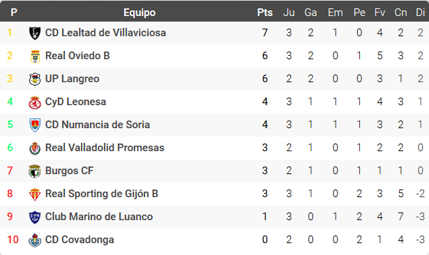Click the Di goal difference header
The image size is (429, 255).
pyautogui.click(x=420, y=13)
